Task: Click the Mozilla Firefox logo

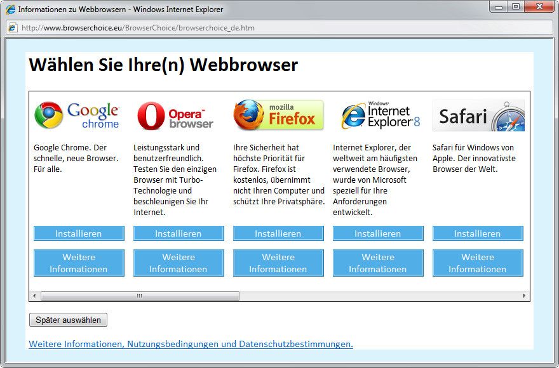Action: click(x=278, y=115)
